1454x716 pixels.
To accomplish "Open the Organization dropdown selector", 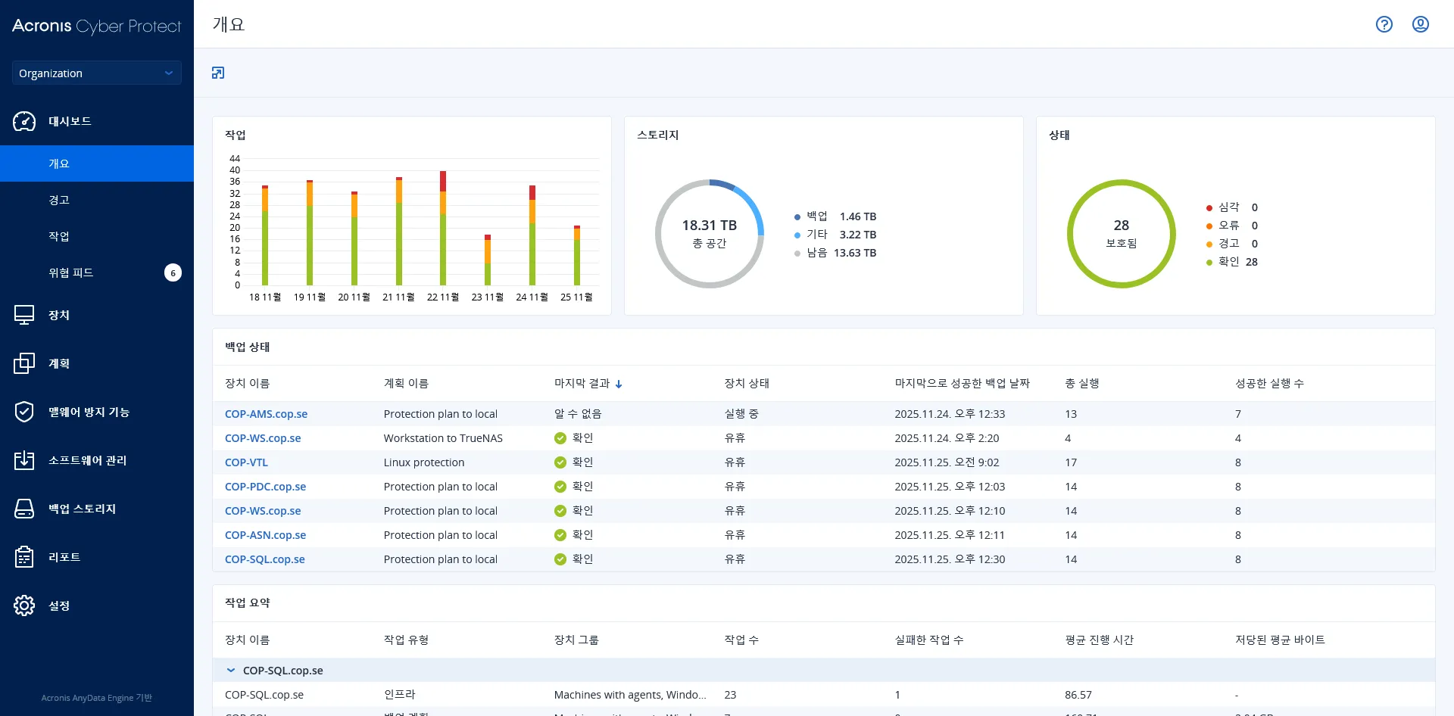I will [96, 73].
